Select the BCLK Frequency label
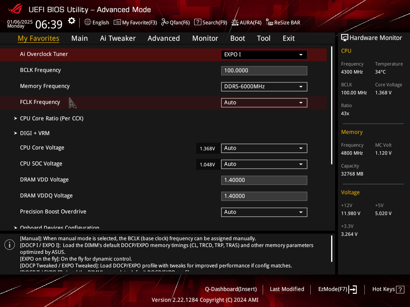Screen dimensions: 410x307 [x=40, y=70]
